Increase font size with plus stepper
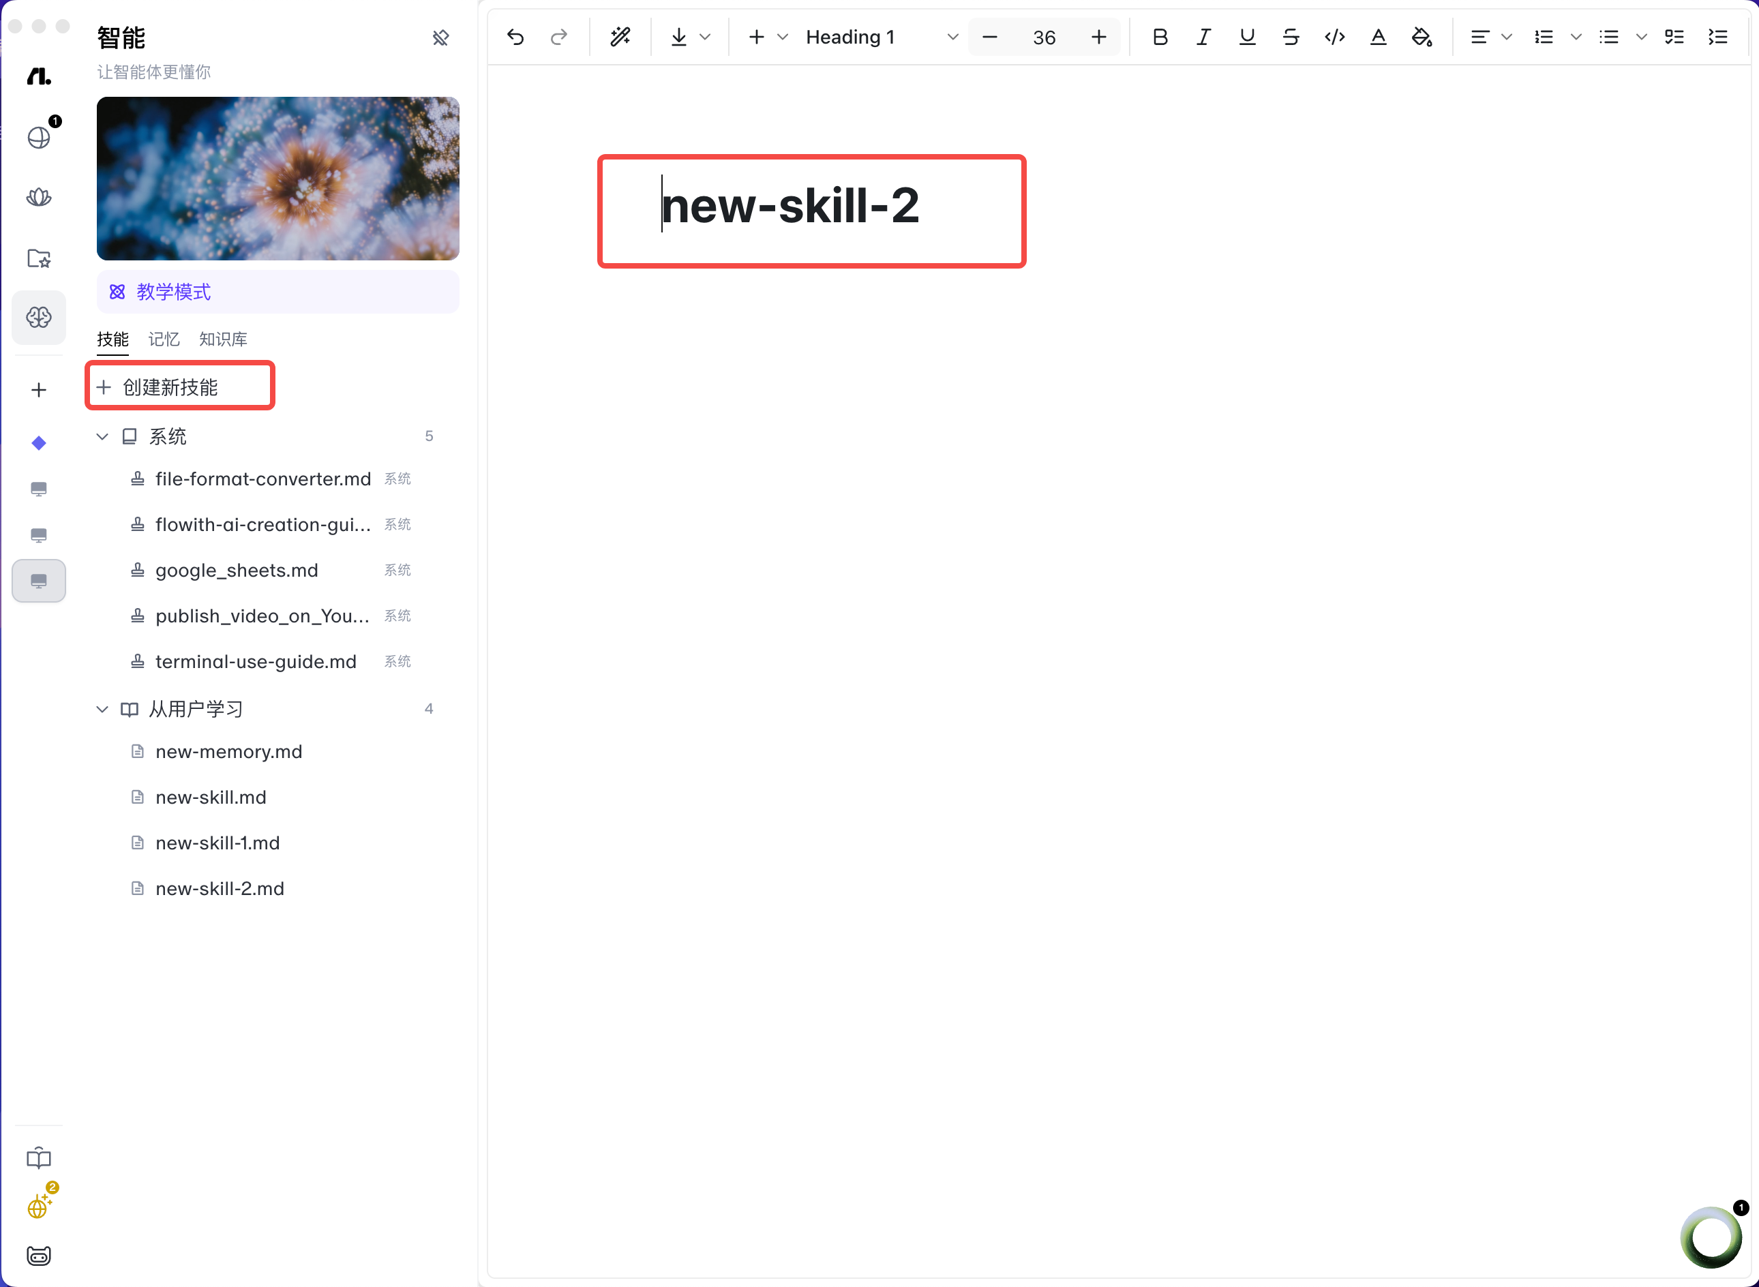 pyautogui.click(x=1098, y=37)
